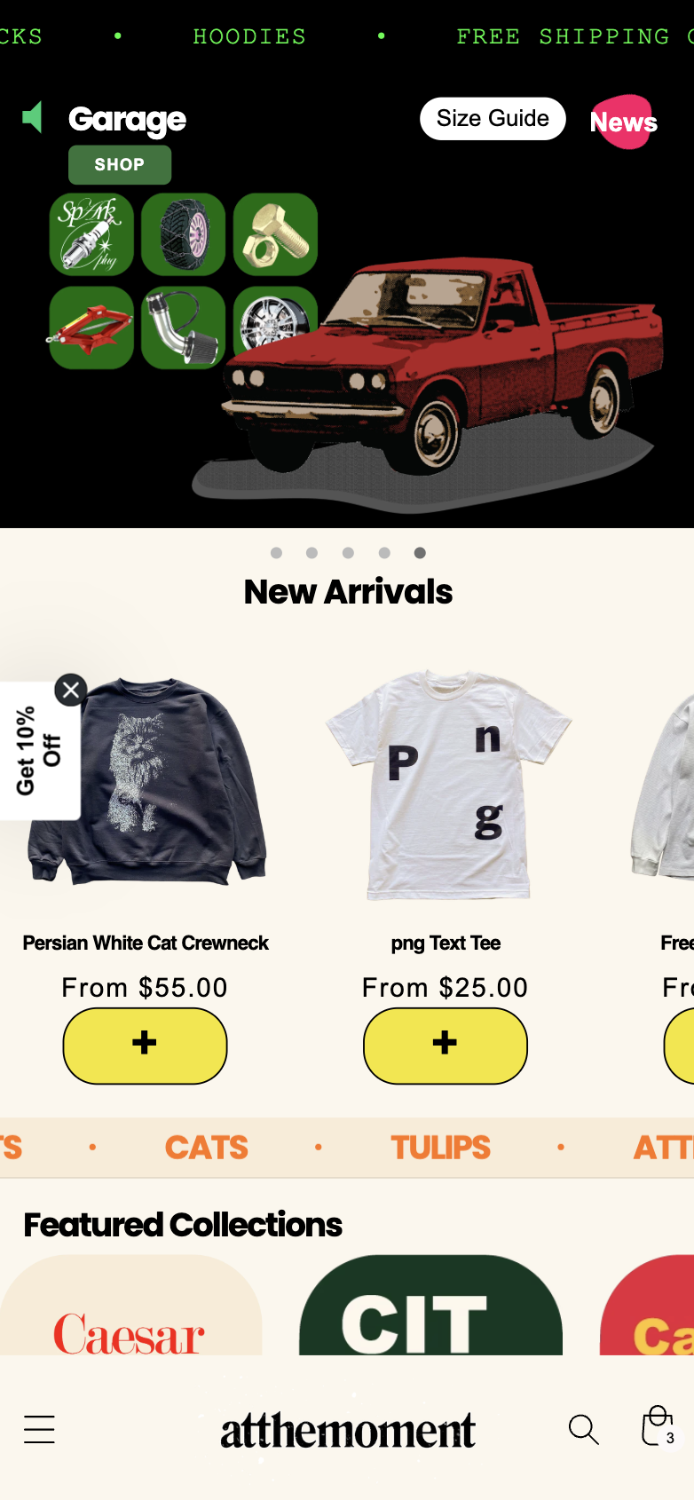The image size is (694, 1500).
Task: Tap the search magnifier icon
Action: point(583,1429)
